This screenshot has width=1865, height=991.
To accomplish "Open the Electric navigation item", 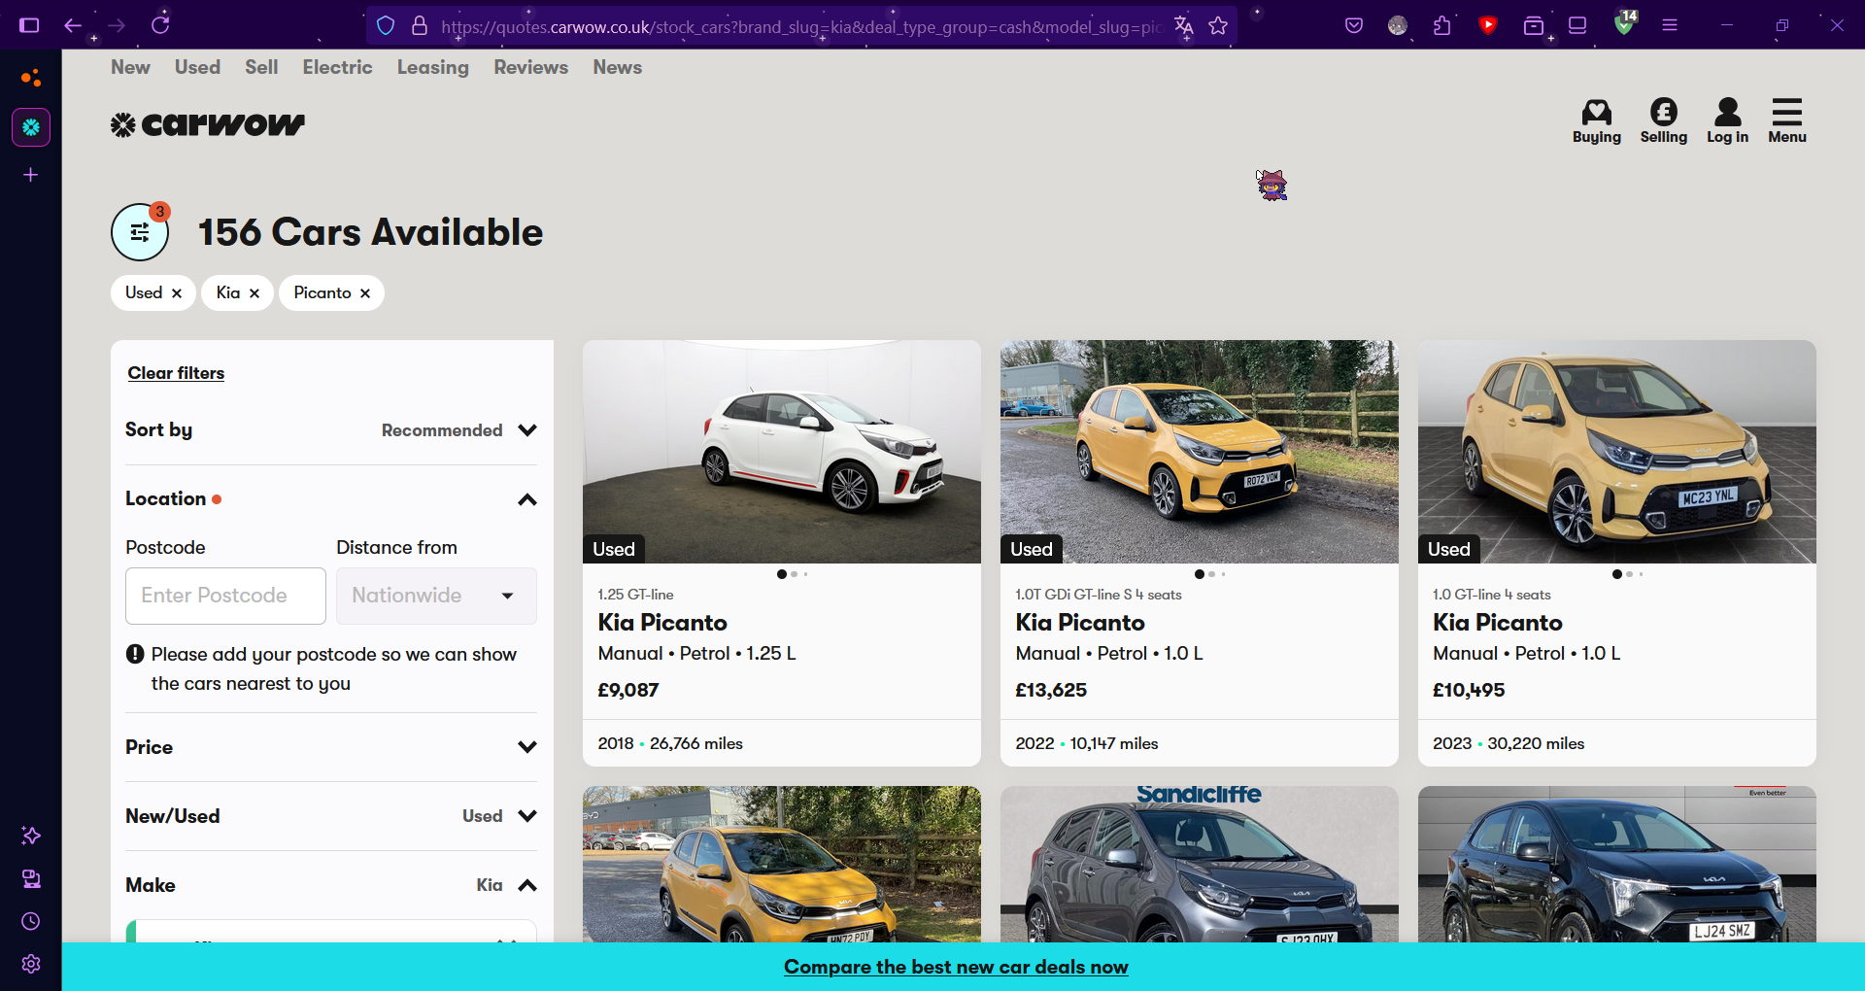I will tap(337, 67).
